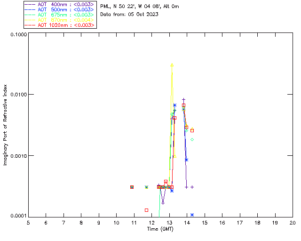Click the x-axis tick label 20
301x241 pixels.
tap(293, 223)
